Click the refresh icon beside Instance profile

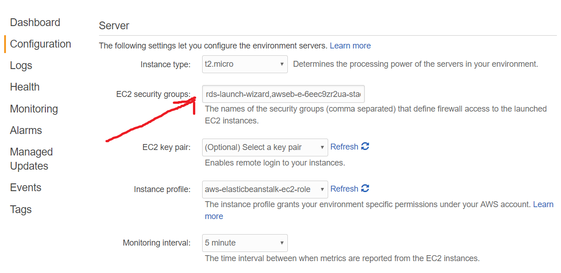[x=365, y=189]
